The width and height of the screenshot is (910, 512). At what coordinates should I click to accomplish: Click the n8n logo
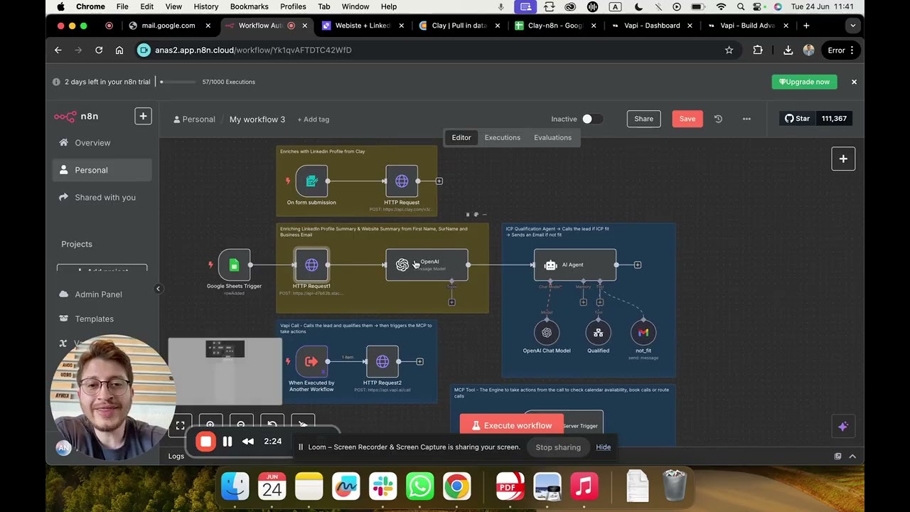coord(76,117)
